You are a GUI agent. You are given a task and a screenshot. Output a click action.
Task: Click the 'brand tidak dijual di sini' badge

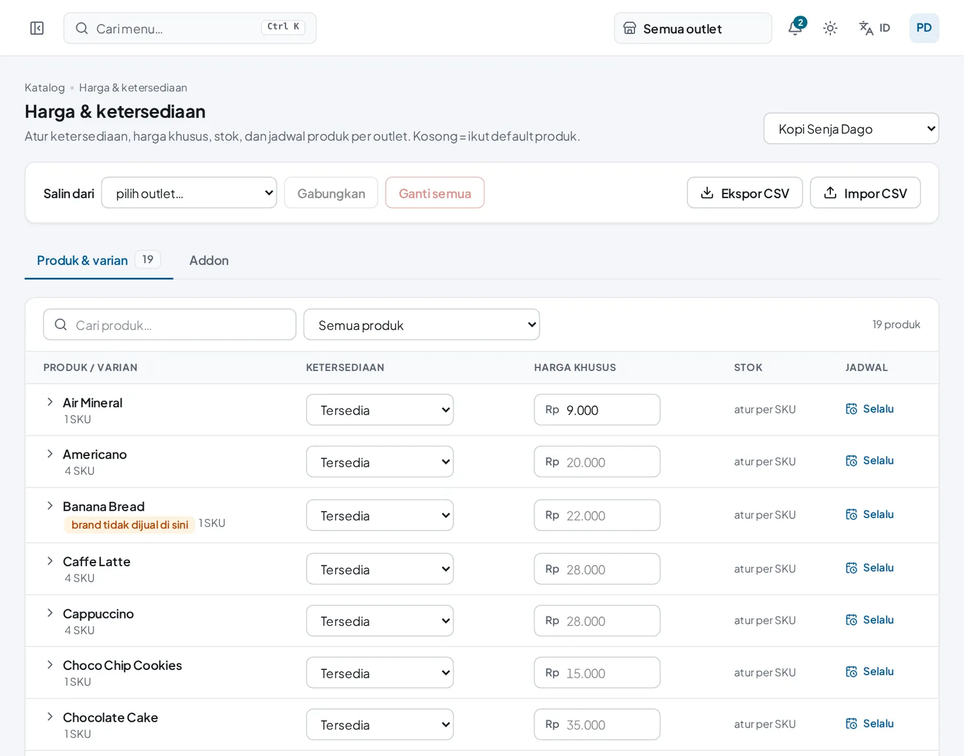130,525
